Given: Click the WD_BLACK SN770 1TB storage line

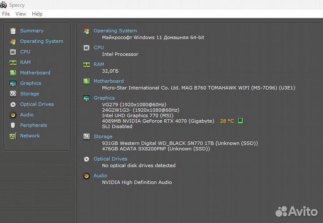Looking at the screenshot, I should (180, 144).
